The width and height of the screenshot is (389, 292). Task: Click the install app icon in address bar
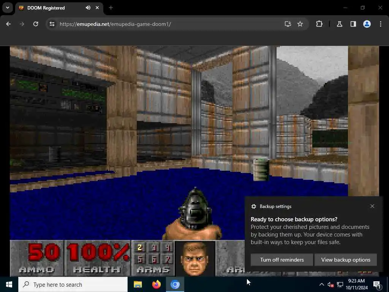coord(288,24)
